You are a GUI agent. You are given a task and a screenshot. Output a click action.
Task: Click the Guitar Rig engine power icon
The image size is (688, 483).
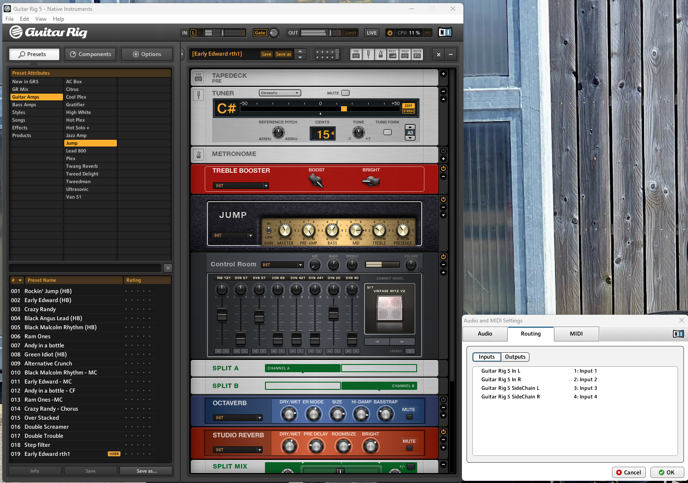[x=390, y=33]
